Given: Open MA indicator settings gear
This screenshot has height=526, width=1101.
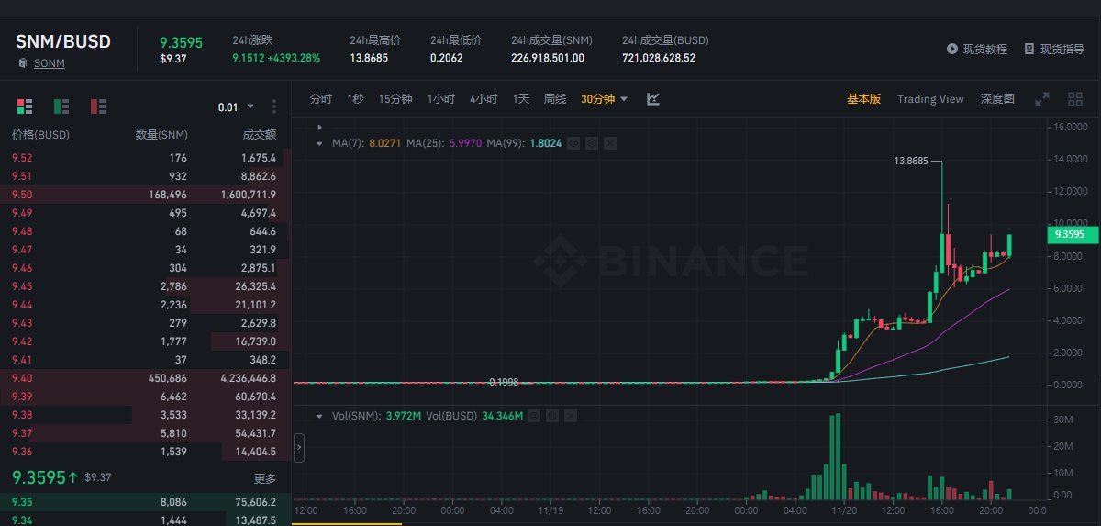Looking at the screenshot, I should (x=592, y=143).
